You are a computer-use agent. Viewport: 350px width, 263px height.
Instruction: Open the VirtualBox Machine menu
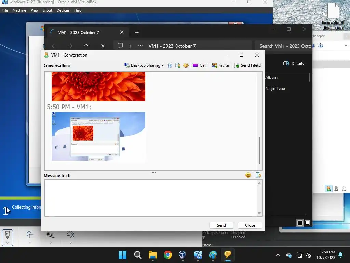(x=19, y=10)
